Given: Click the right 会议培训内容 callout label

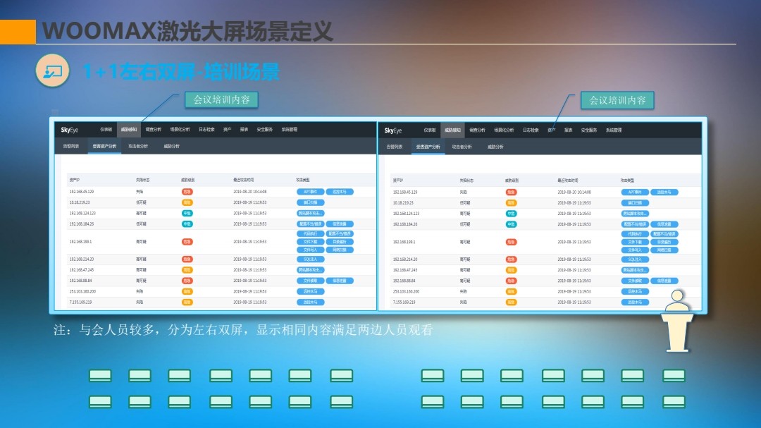Looking at the screenshot, I should [617, 101].
